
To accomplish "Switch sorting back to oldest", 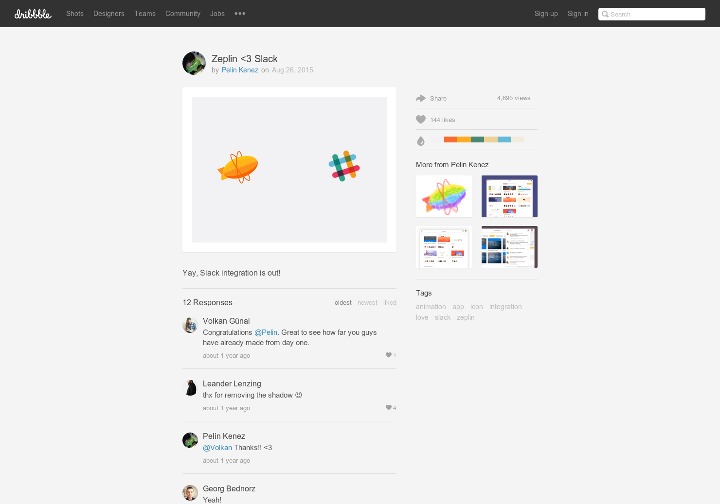I will pos(342,302).
